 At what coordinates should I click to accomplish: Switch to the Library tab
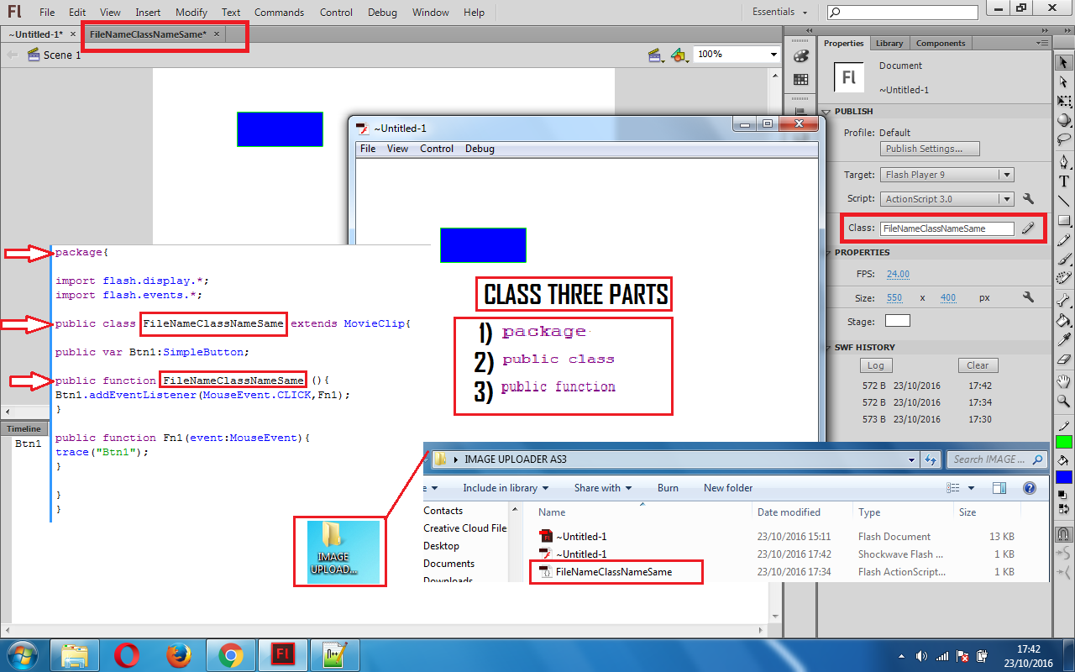click(889, 43)
